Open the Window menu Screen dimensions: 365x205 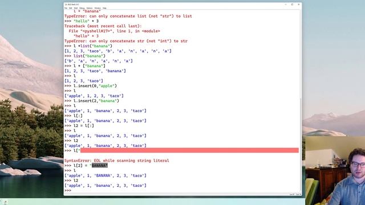(x=98, y=8)
